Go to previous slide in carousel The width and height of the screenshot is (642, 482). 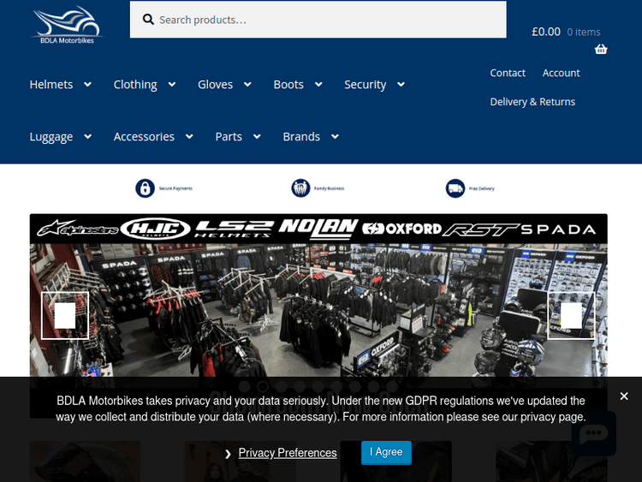click(65, 315)
